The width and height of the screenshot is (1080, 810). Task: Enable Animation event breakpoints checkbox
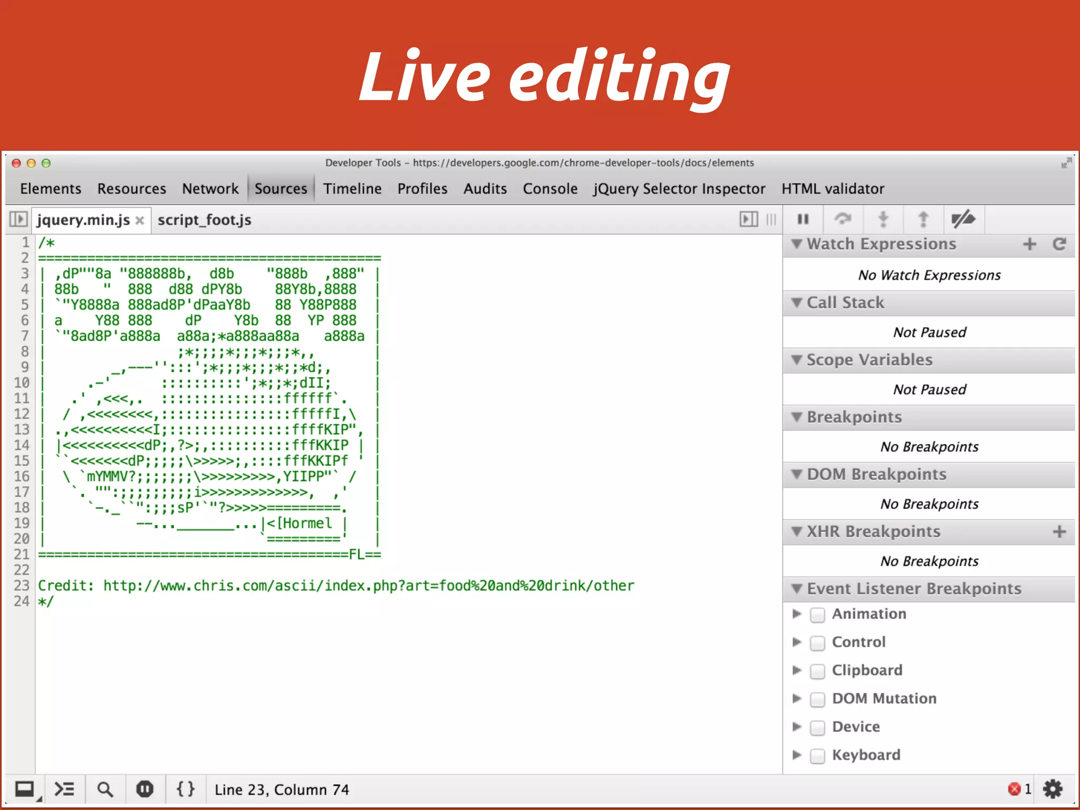[x=817, y=614]
